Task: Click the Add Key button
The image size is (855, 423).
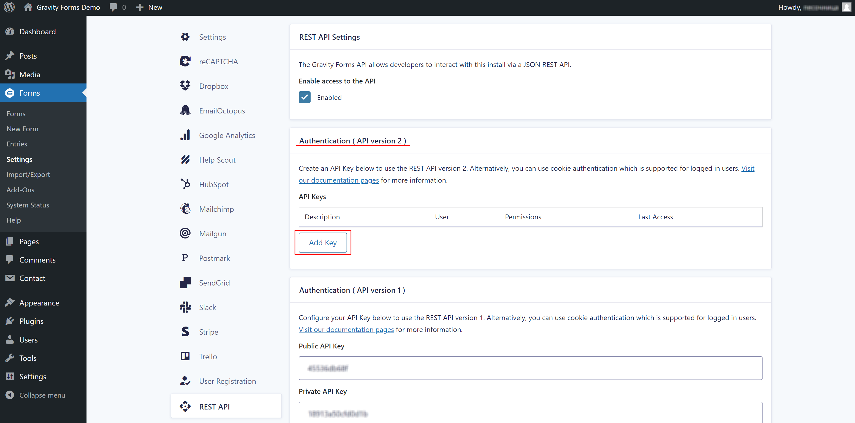Action: coord(322,243)
